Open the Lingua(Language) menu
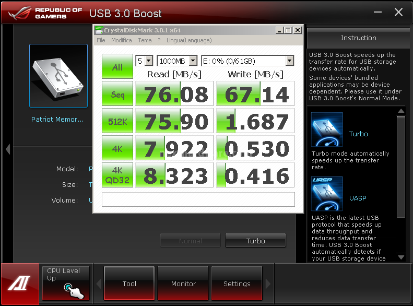This screenshot has width=413, height=306. tap(189, 40)
